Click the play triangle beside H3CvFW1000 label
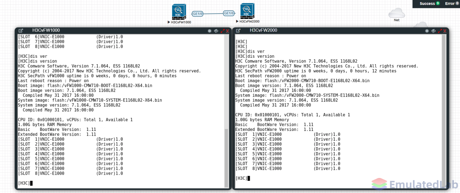 point(169,22)
